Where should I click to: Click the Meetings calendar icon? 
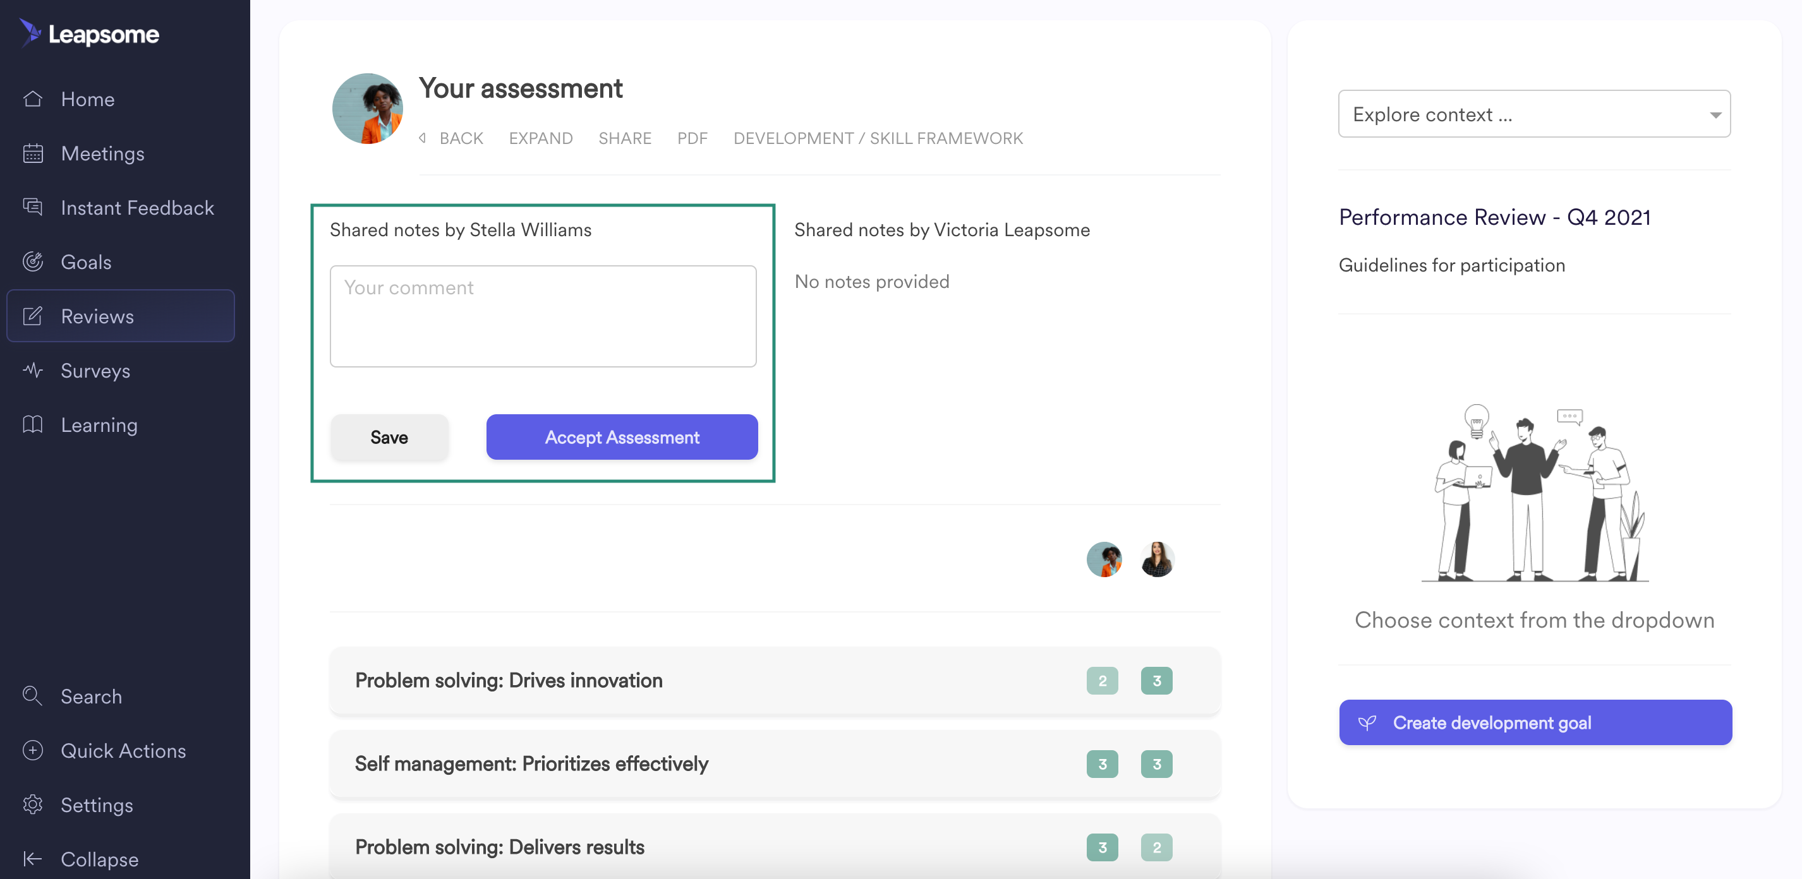33,153
